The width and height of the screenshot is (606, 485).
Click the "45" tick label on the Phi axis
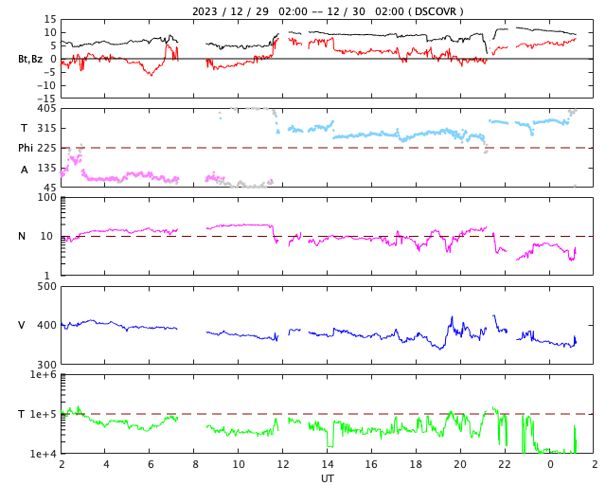[x=50, y=188]
